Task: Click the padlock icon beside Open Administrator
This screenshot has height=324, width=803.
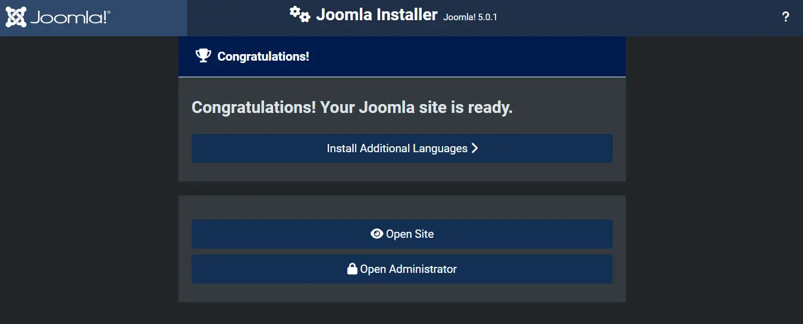Action: 352,269
